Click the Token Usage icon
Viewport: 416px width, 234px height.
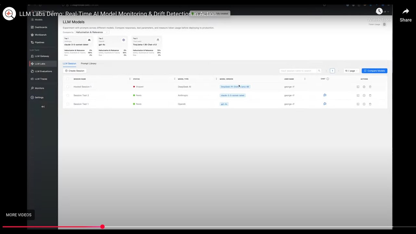384,24
